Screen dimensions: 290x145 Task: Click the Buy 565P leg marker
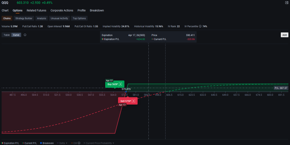[x=115, y=84]
